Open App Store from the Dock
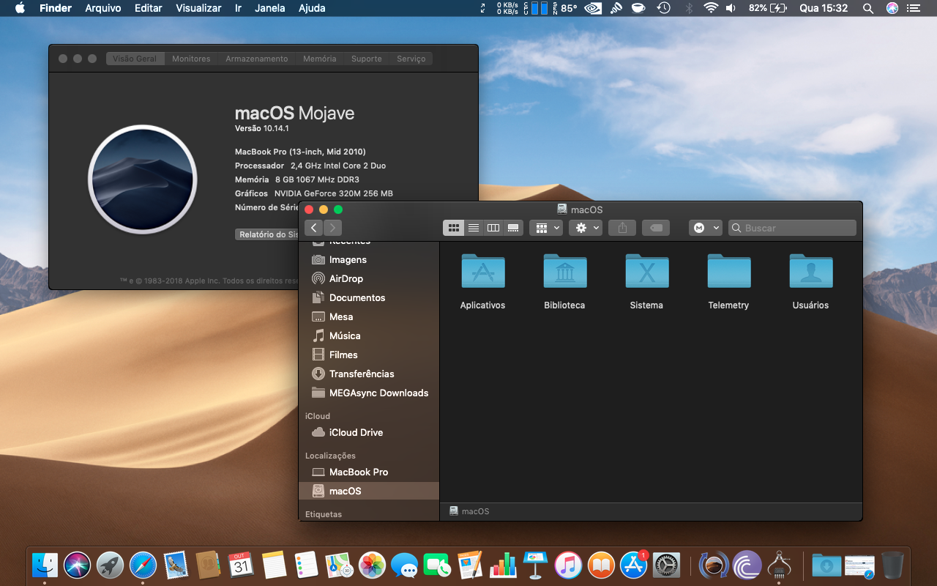 click(x=634, y=565)
